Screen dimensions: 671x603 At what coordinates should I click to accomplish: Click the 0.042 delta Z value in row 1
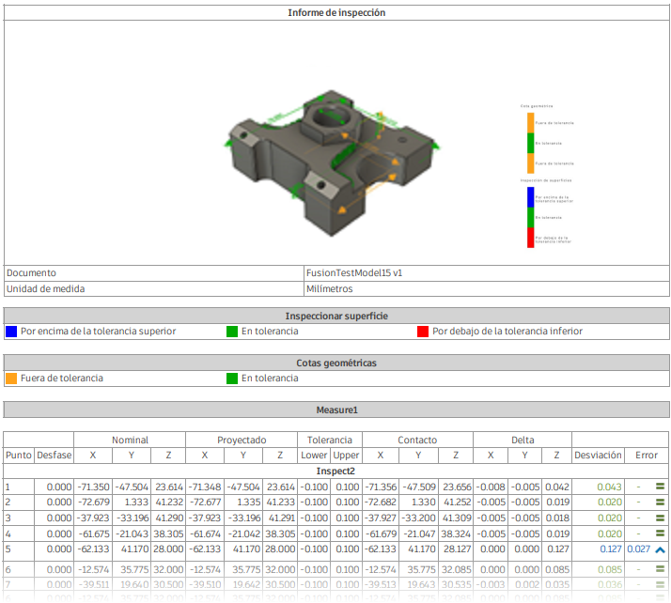(557, 487)
